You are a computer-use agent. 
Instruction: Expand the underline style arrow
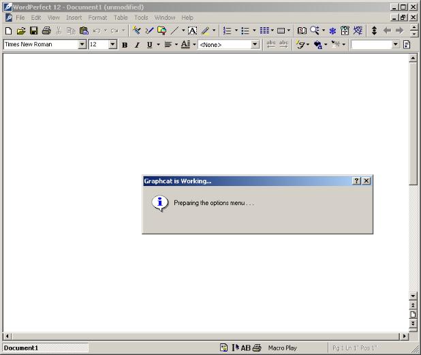[159, 44]
